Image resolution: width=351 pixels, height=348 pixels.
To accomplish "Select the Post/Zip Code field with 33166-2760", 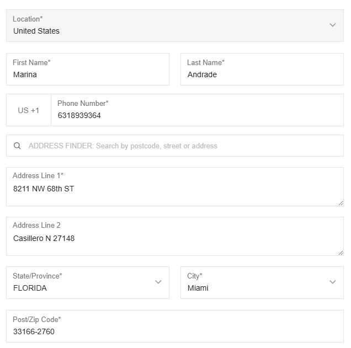I will tap(174, 331).
